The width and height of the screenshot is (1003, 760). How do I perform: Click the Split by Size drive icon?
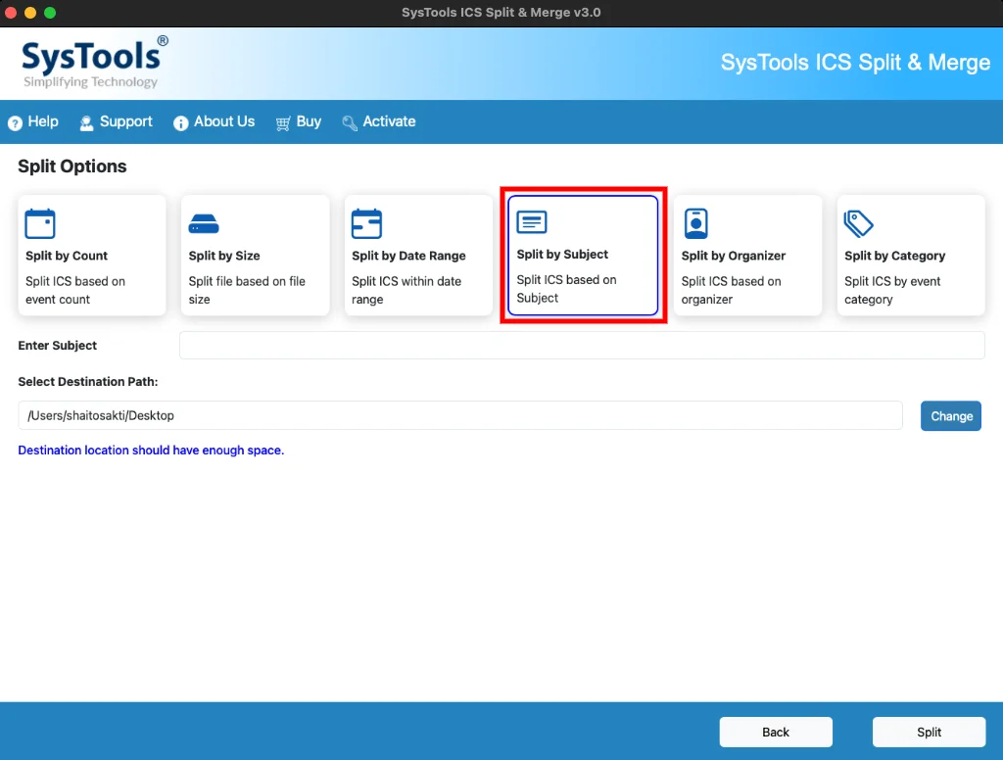(x=204, y=224)
